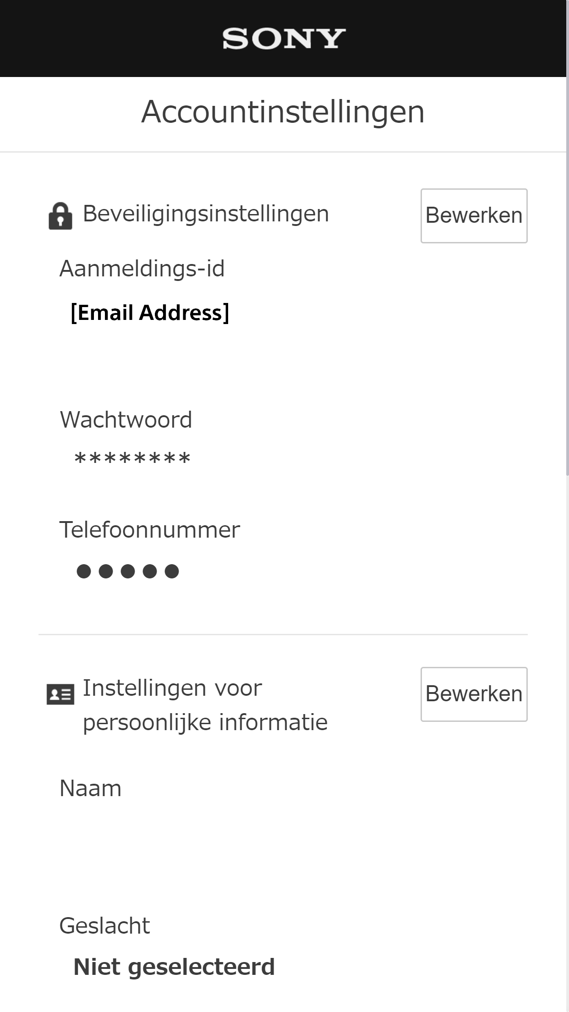Click the vertical scrollbar on the right edge
The width and height of the screenshot is (569, 1012).
pyautogui.click(x=567, y=321)
